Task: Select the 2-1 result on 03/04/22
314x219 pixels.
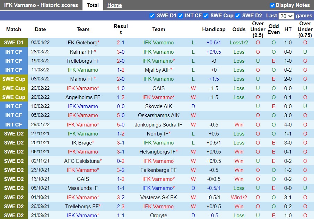Action: click(121, 43)
